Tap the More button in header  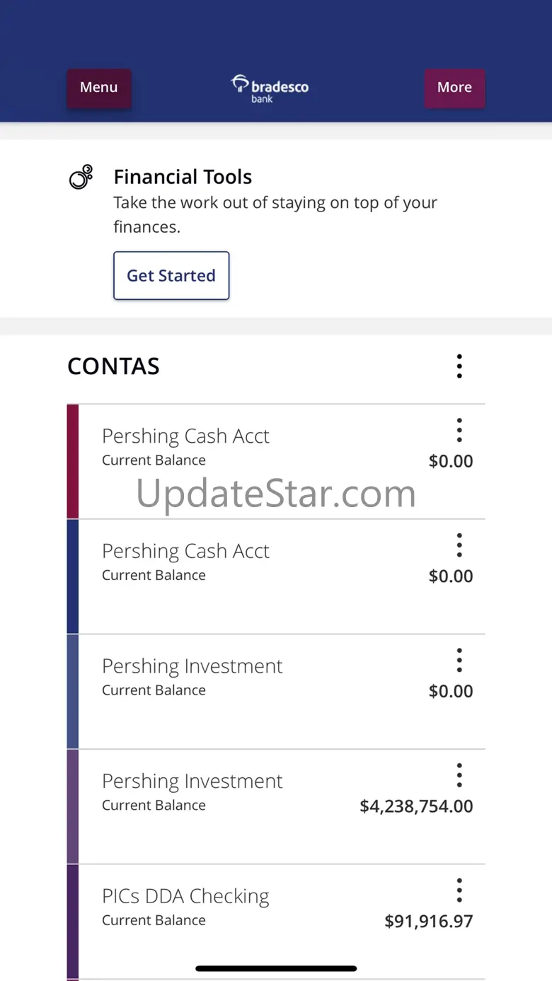(x=454, y=88)
